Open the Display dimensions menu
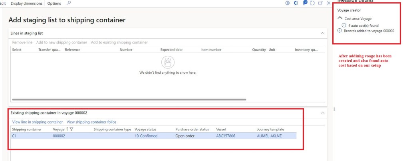409x161 pixels. (x=26, y=3)
